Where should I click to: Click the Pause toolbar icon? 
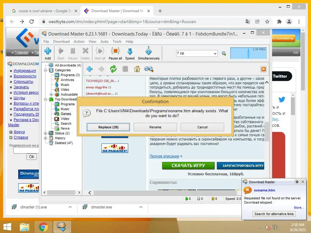tap(73, 53)
